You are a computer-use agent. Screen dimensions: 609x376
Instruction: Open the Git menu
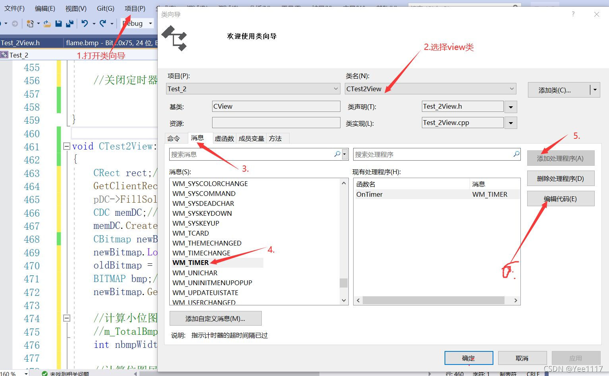pyautogui.click(x=106, y=8)
